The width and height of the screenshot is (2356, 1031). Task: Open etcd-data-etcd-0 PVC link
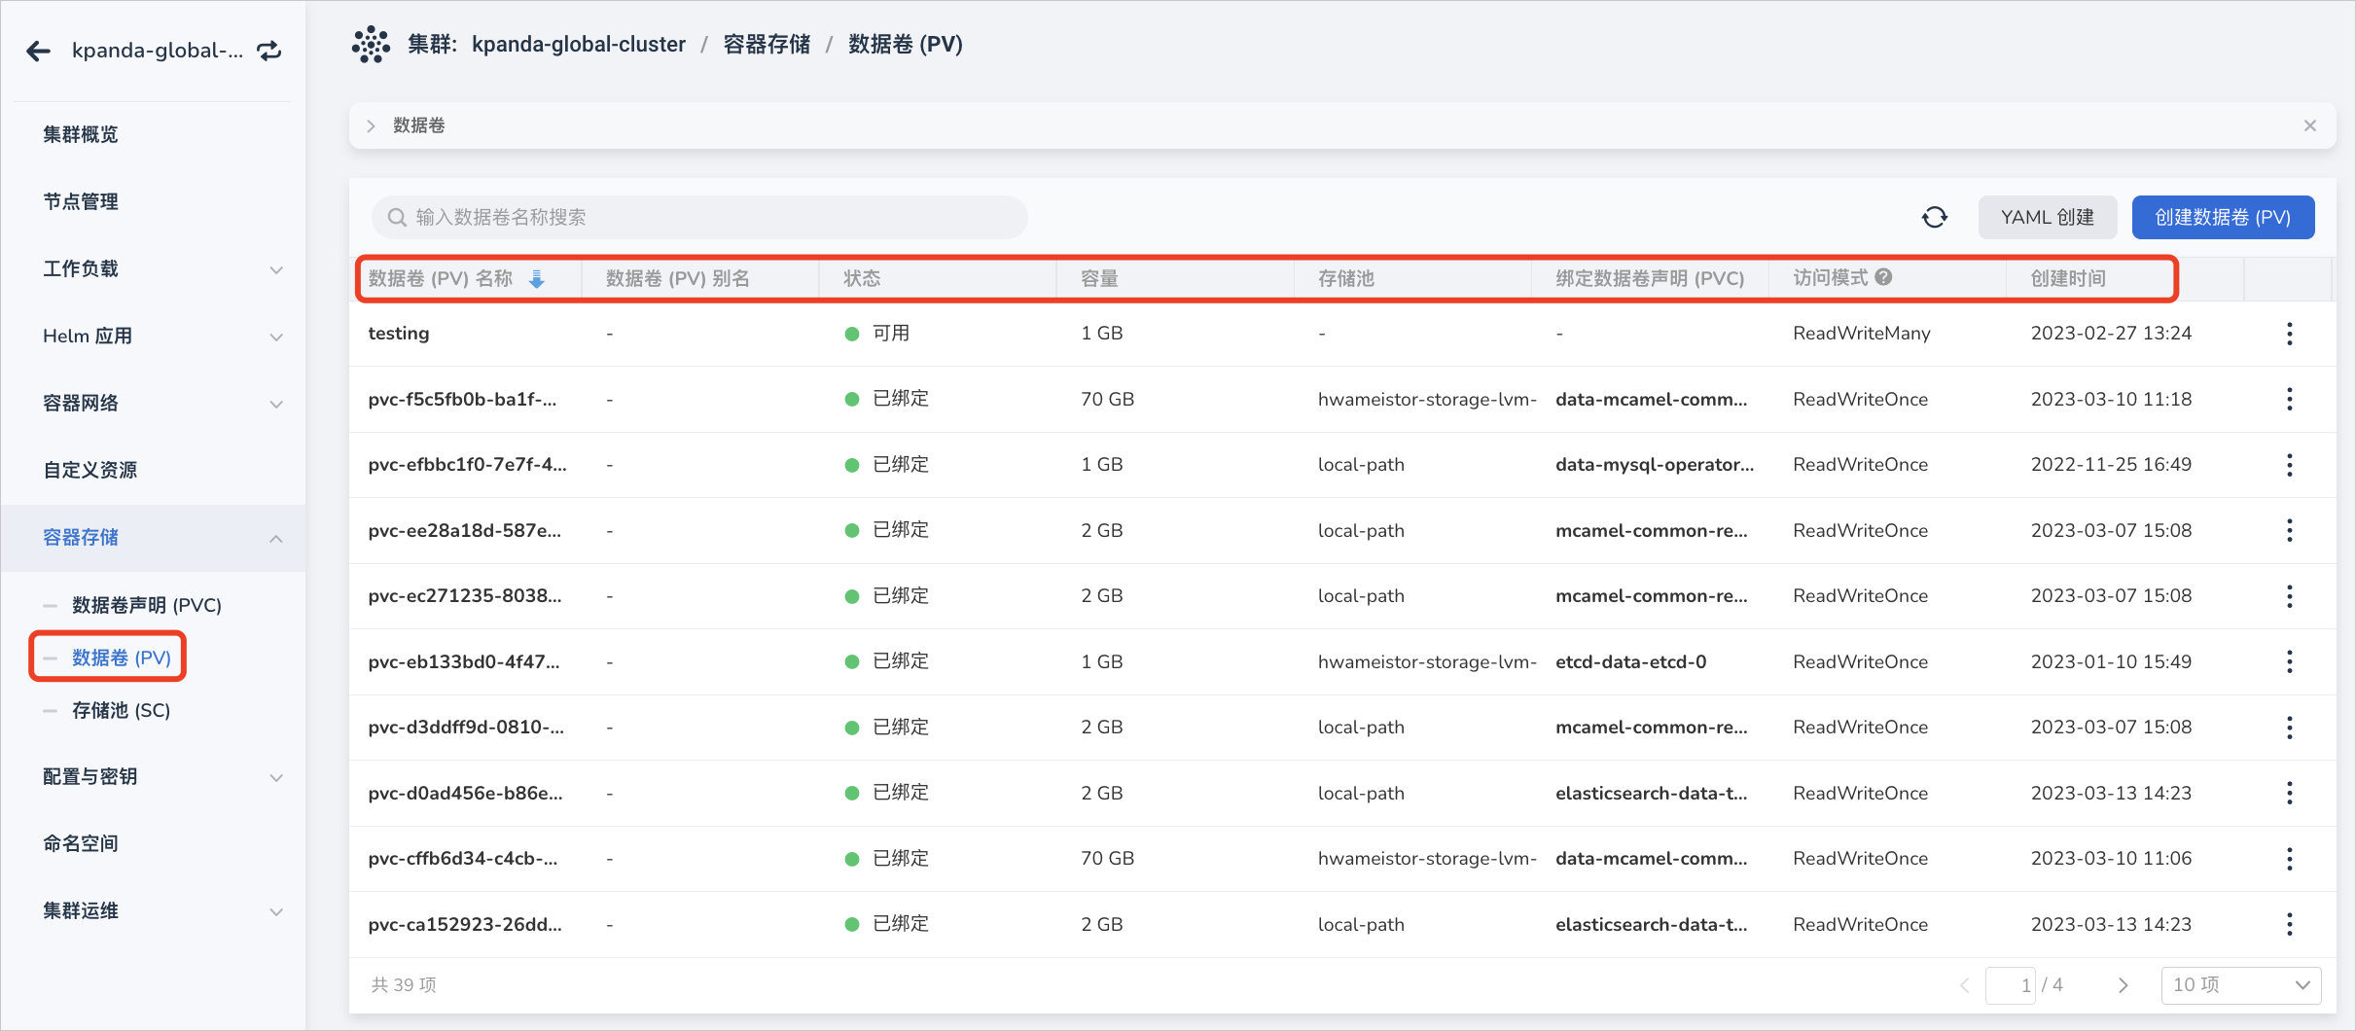pos(1631,661)
